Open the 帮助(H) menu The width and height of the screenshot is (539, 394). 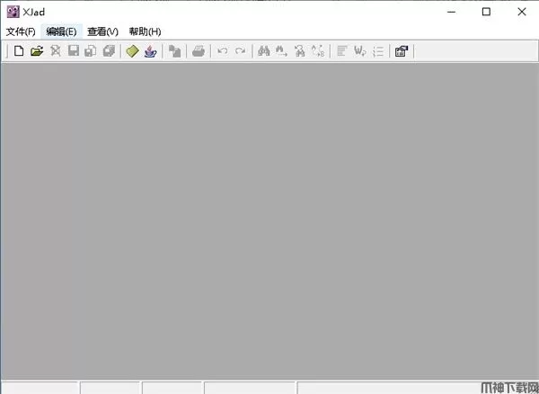(145, 31)
